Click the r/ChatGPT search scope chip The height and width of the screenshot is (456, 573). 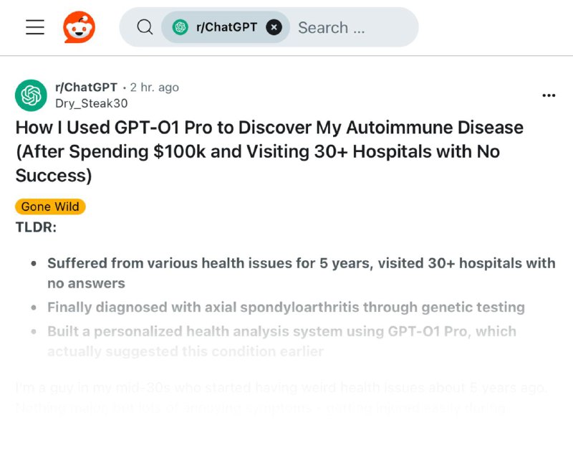pos(226,27)
